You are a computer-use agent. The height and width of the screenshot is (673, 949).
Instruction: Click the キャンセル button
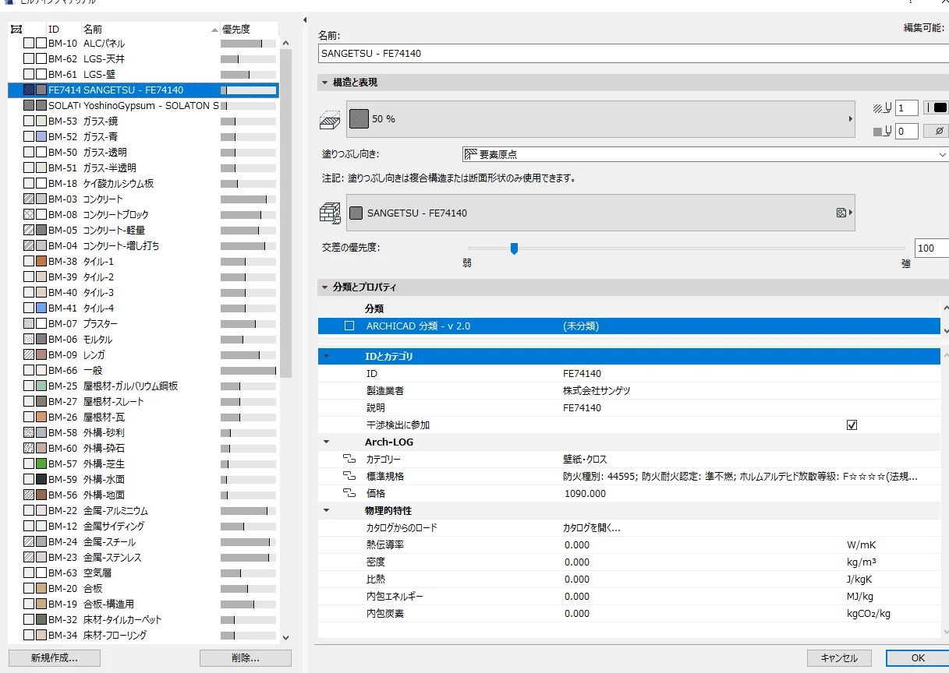click(839, 658)
